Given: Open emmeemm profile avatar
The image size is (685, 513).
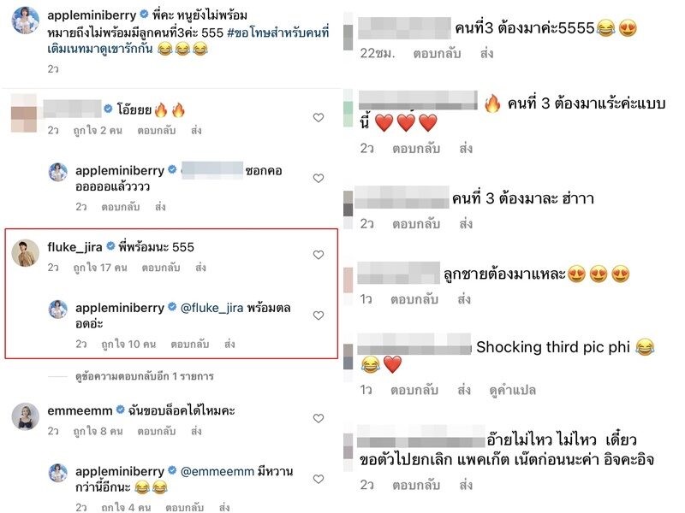Looking at the screenshot, I should tap(26, 416).
